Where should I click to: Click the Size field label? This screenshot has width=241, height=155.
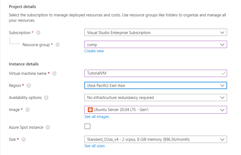[12, 139]
